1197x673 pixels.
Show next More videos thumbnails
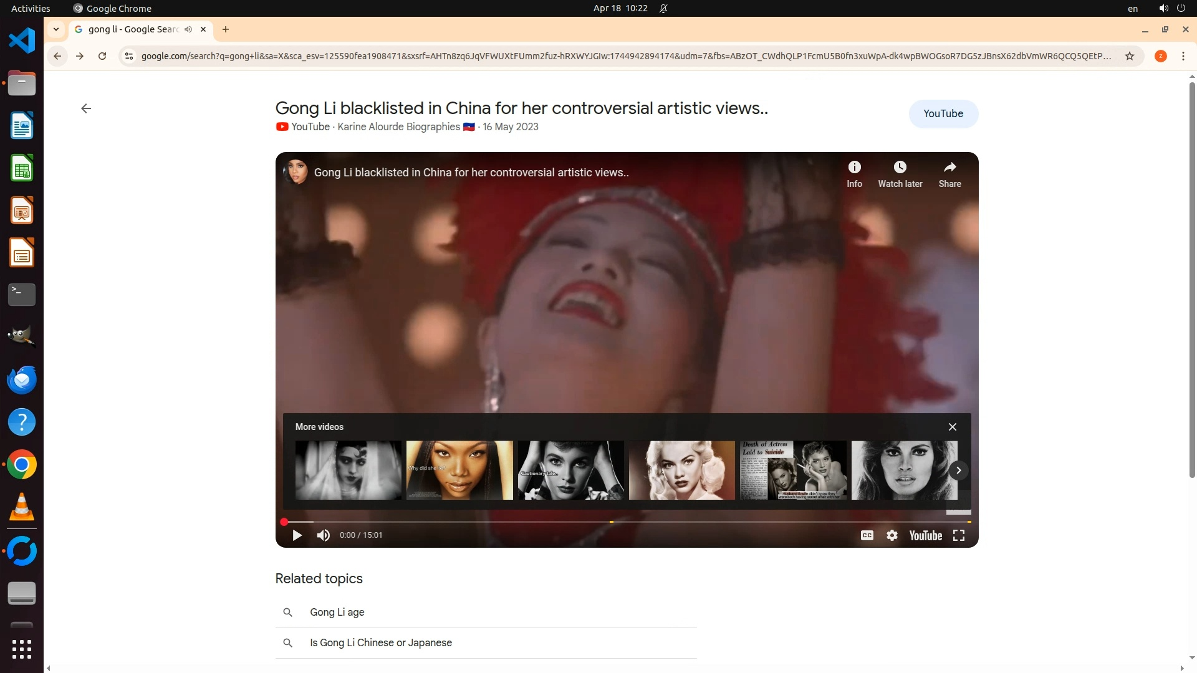point(958,470)
